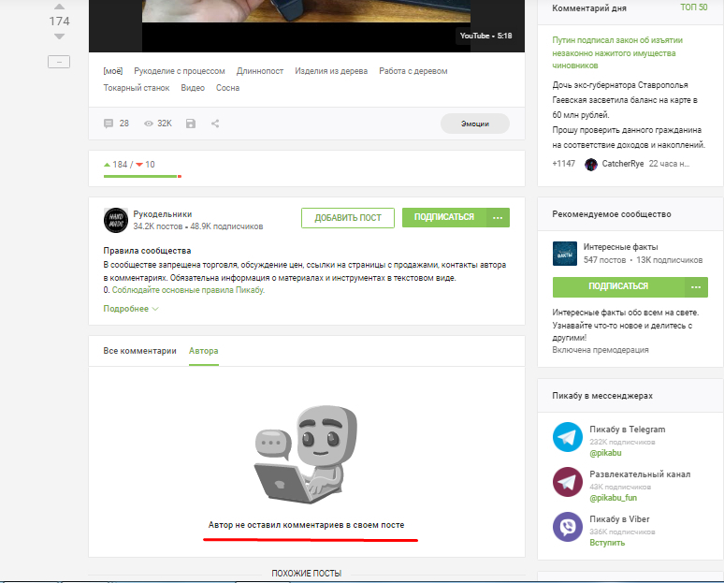Open the Интересные факты community title
The width and height of the screenshot is (724, 583).
[620, 247]
